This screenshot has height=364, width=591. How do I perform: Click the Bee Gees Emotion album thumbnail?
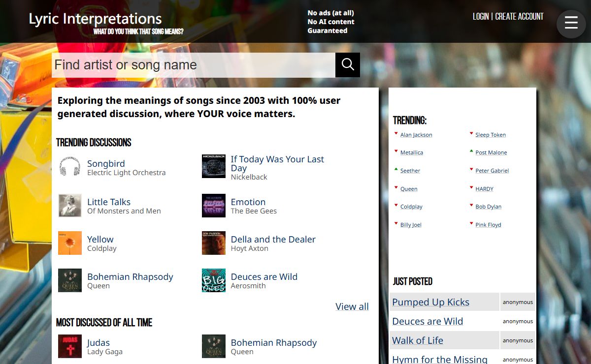(214, 206)
